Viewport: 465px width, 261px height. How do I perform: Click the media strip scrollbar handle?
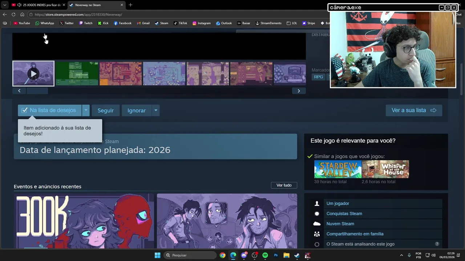pos(37,91)
